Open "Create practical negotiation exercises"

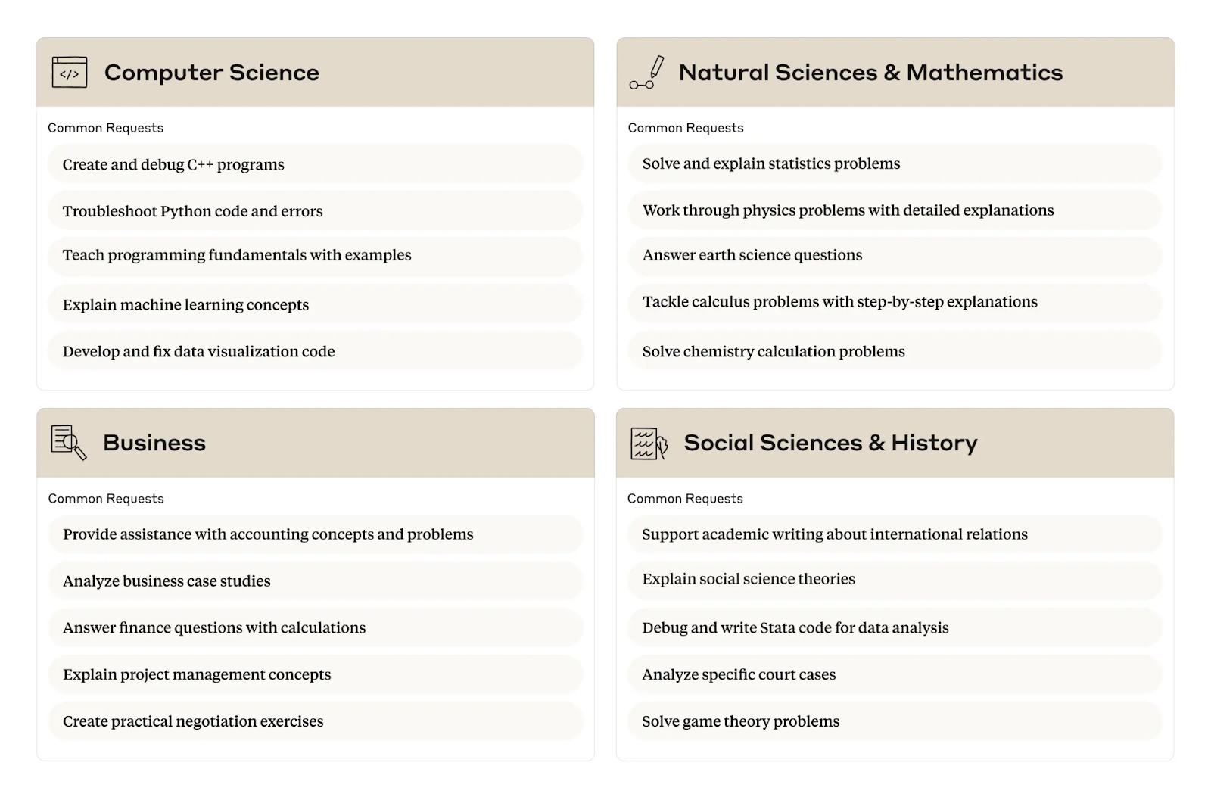tap(193, 722)
